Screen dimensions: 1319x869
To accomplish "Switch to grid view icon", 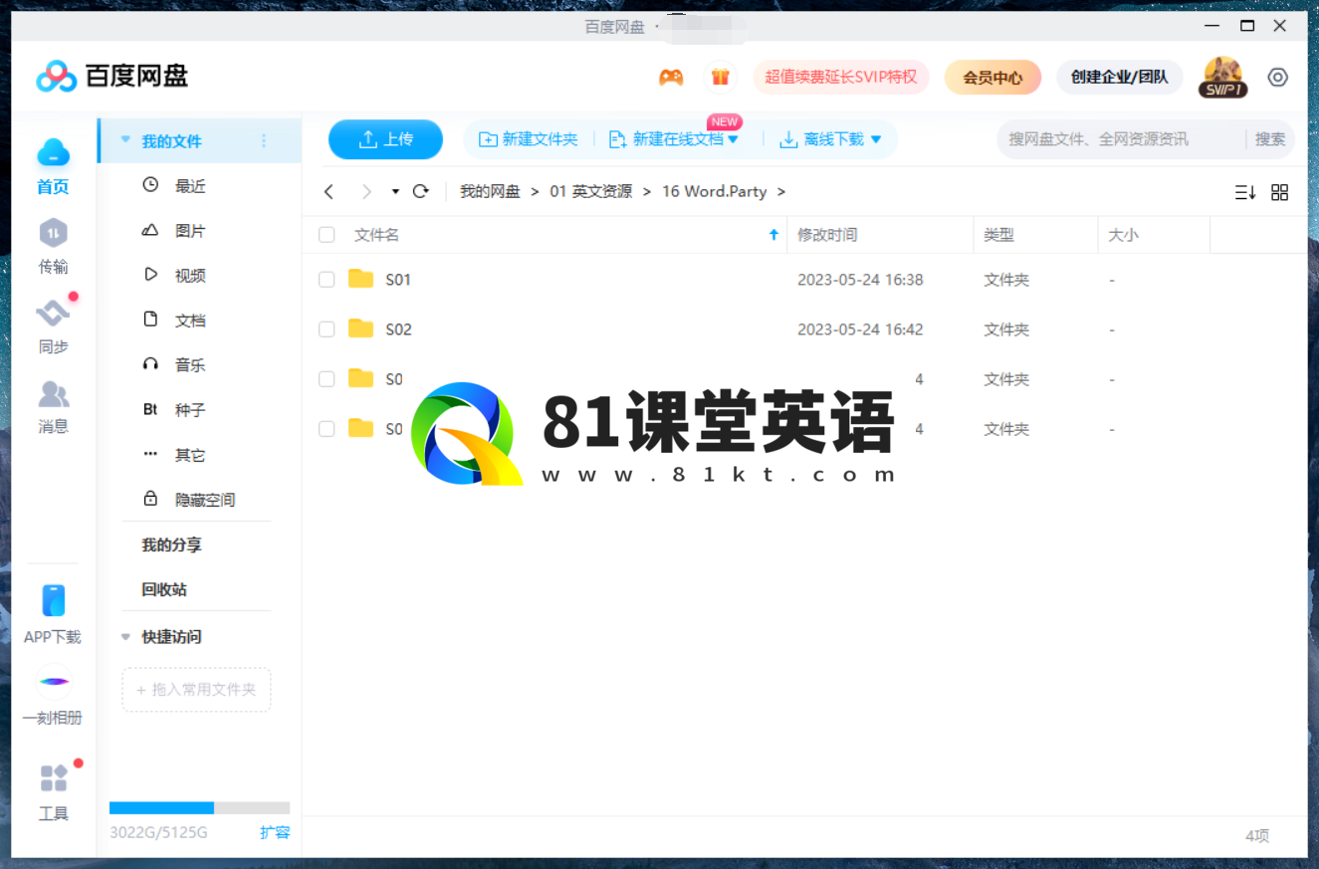I will click(x=1280, y=192).
